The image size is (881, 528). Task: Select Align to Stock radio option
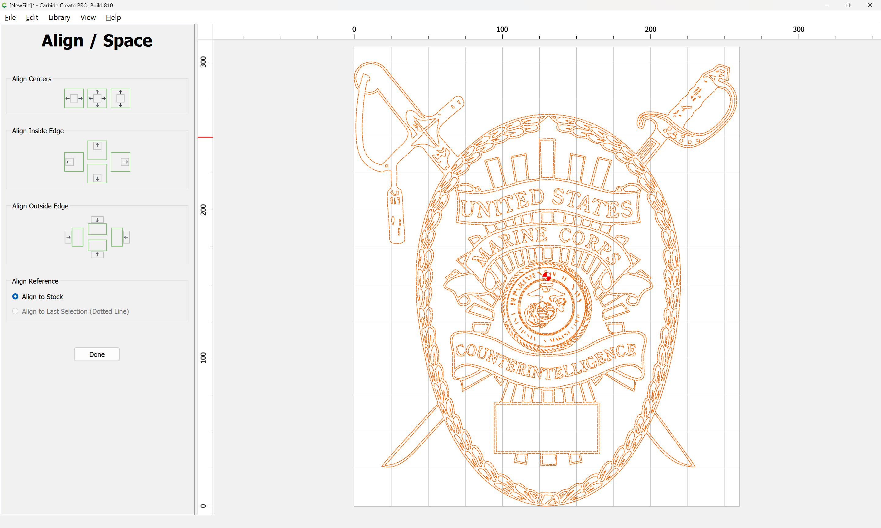point(37,297)
